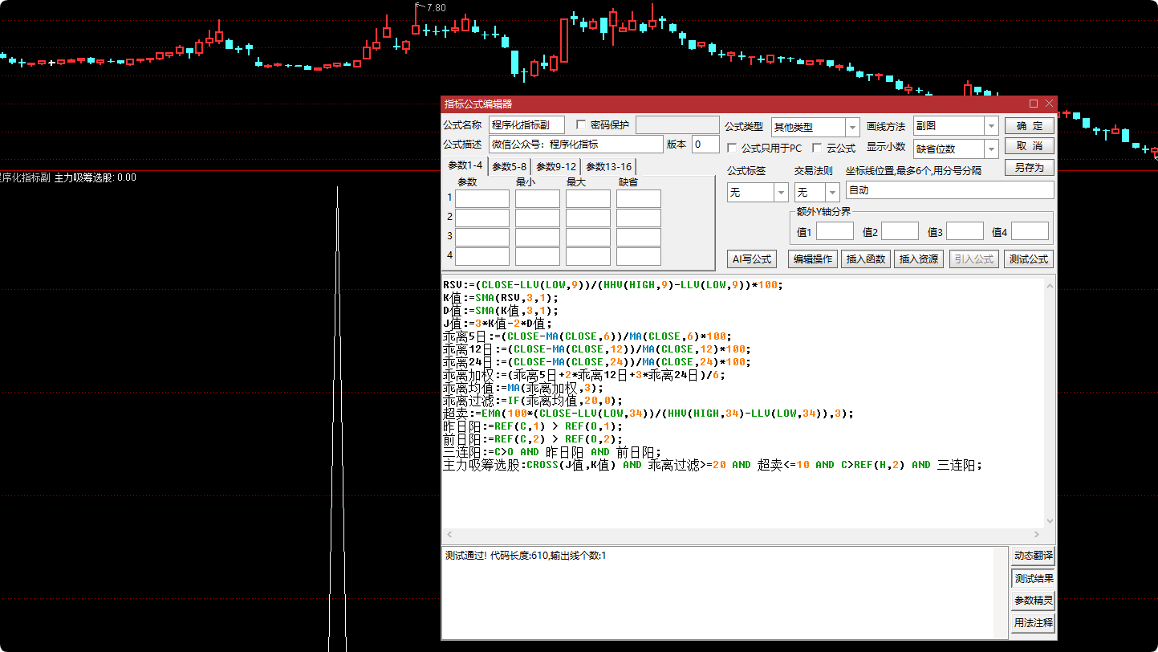Click row 1 参数 name field
The width and height of the screenshot is (1158, 652).
[x=482, y=198]
